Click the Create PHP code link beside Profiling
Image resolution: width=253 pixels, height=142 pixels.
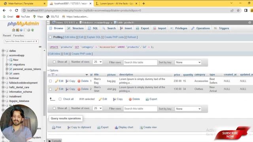[114, 37]
